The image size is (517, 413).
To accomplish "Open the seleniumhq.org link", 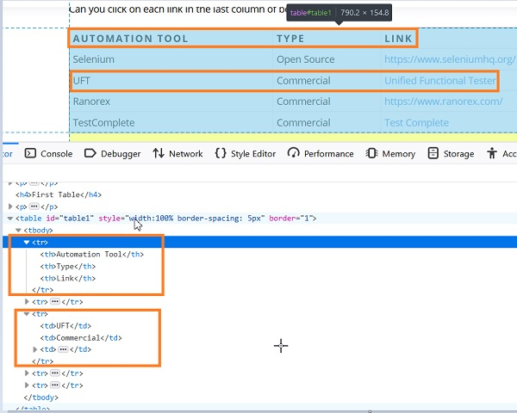I will tap(450, 59).
